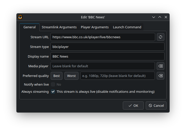This screenshot has height=132, width=186.
Task: Edit the Display name field 'BBC News'
Action: [108, 57]
